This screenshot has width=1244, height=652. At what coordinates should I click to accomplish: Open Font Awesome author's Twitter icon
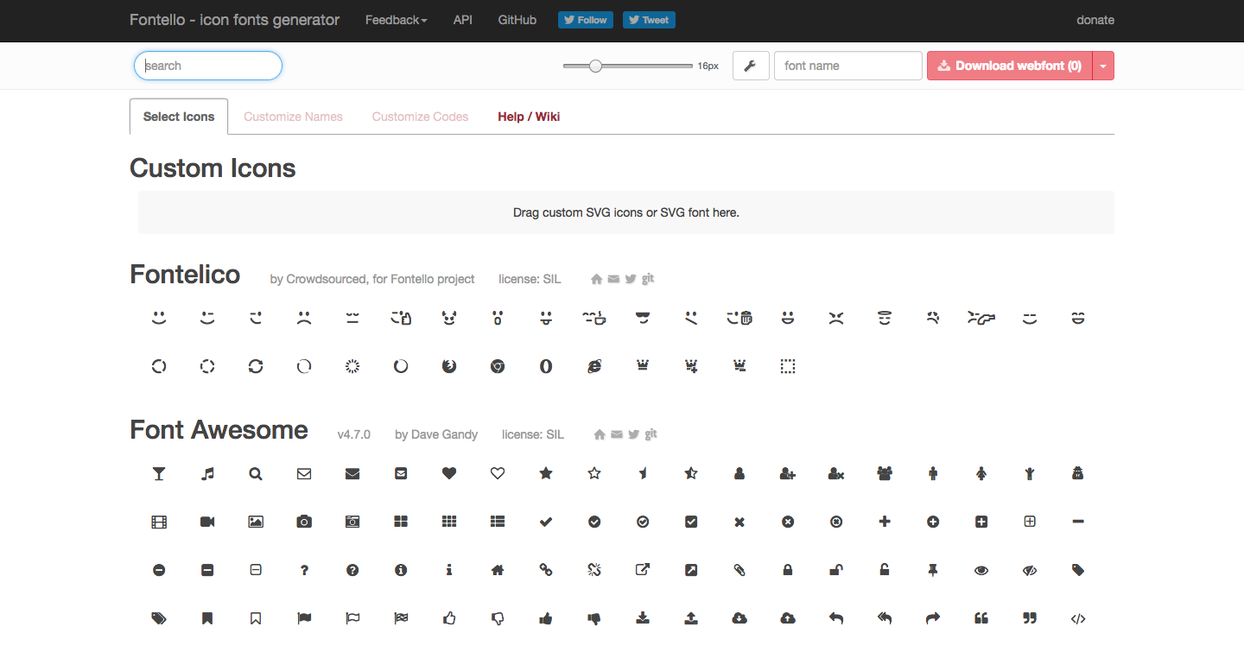point(634,434)
